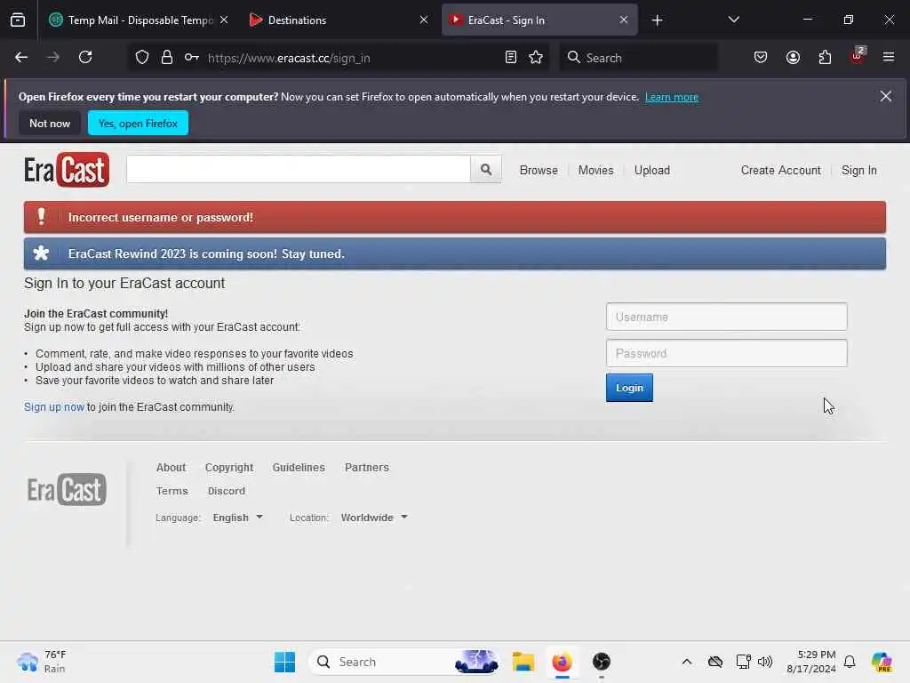This screenshot has height=683, width=910.
Task: Open the Pocket save icon
Action: tap(761, 58)
